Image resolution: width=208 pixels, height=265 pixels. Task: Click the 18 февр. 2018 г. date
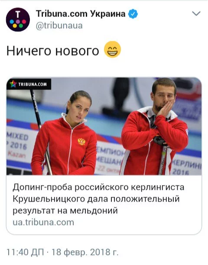85,252
